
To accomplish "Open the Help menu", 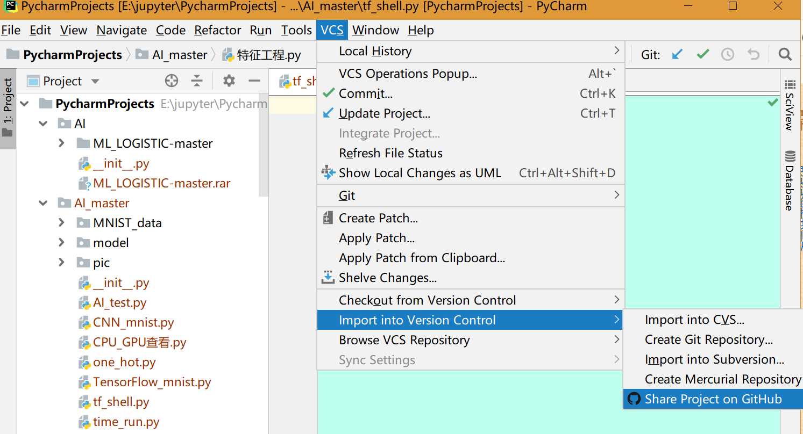I will tap(421, 30).
